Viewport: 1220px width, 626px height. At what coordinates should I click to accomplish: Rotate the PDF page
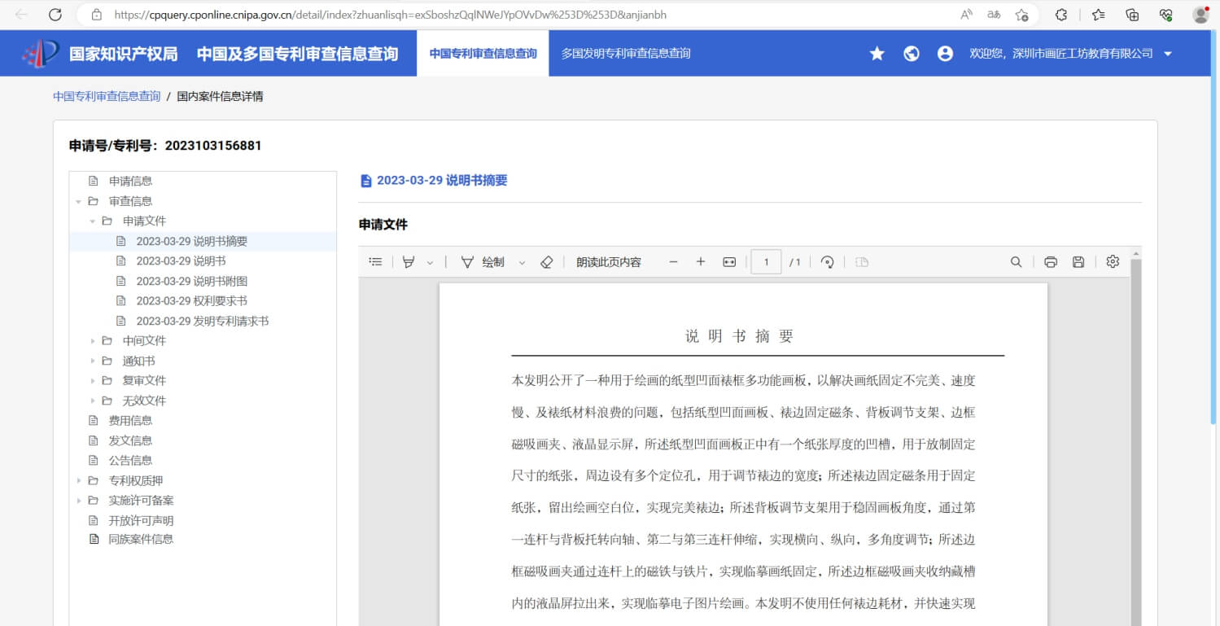coord(827,262)
